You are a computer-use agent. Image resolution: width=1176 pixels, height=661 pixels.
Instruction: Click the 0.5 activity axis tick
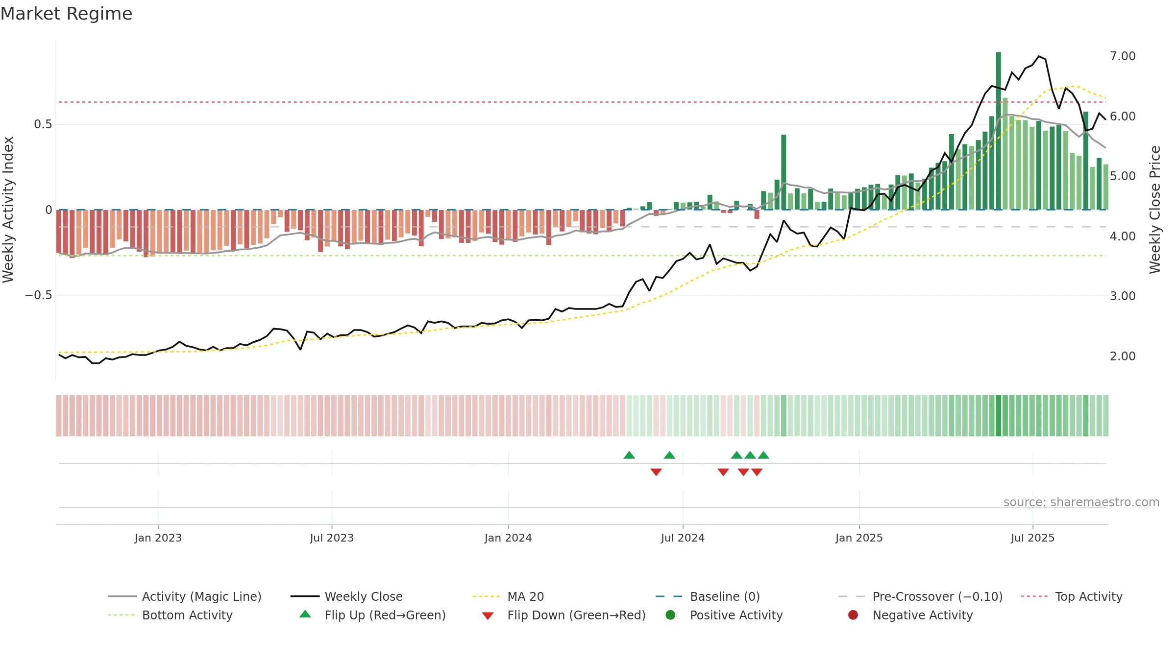43,124
